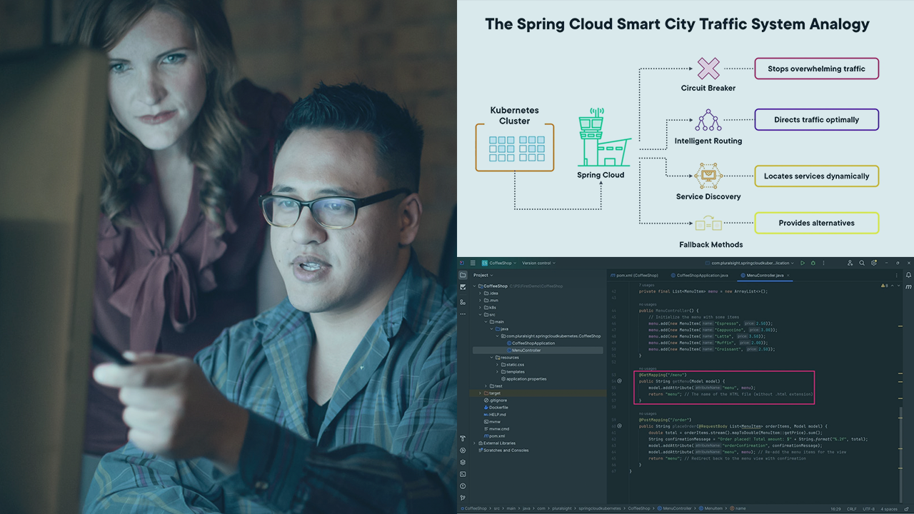The width and height of the screenshot is (914, 514).
Task: Switch to the pom.xml (CoffeeShop) tab
Action: pyautogui.click(x=635, y=275)
